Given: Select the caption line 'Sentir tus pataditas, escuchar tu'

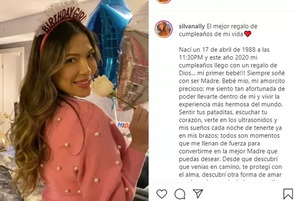Looking at the screenshot, I should click(x=223, y=112).
